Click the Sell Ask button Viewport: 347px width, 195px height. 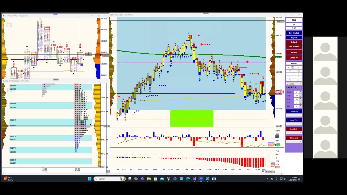[x=294, y=42]
